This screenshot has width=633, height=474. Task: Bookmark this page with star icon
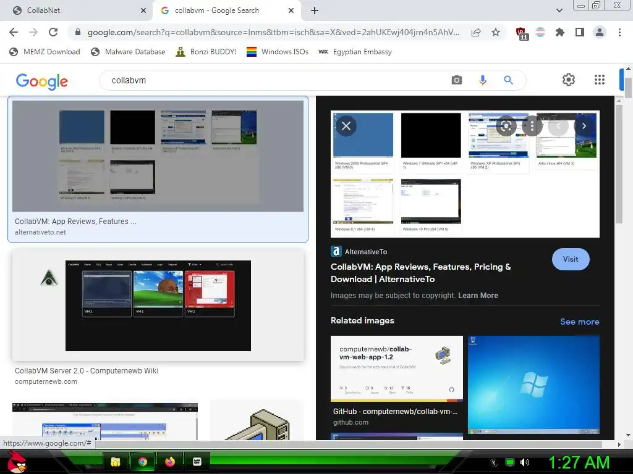(496, 32)
